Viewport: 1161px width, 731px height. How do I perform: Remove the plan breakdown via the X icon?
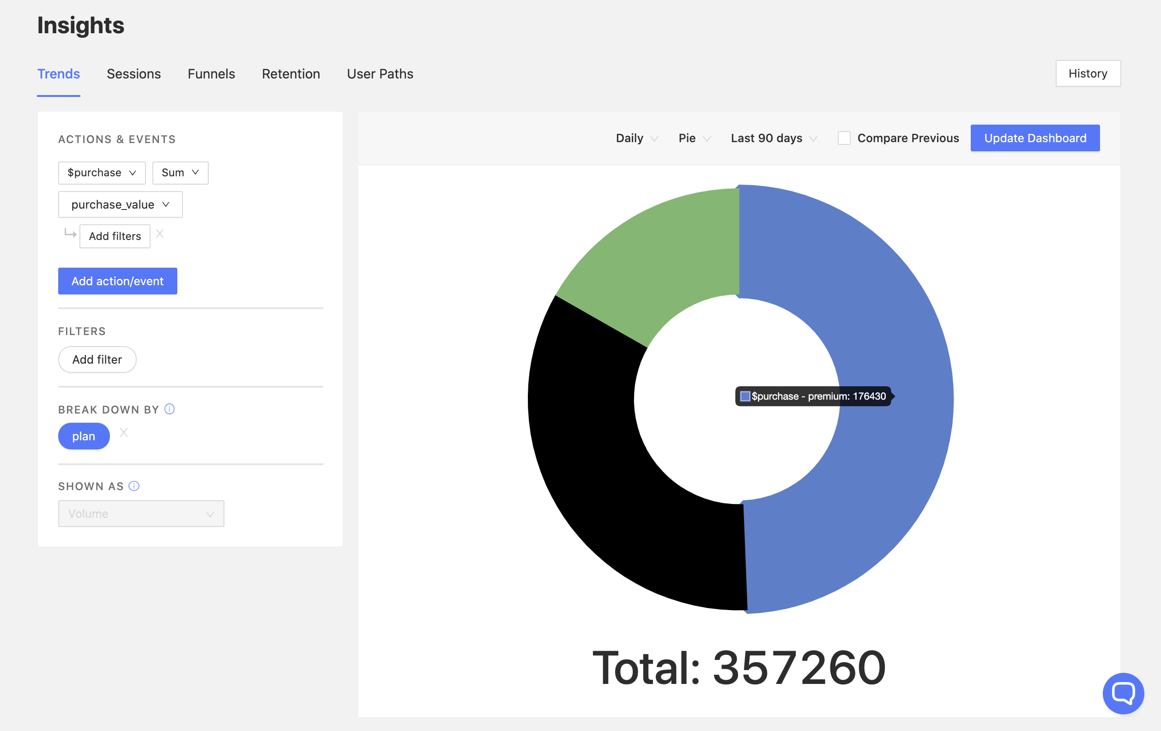[x=124, y=433]
